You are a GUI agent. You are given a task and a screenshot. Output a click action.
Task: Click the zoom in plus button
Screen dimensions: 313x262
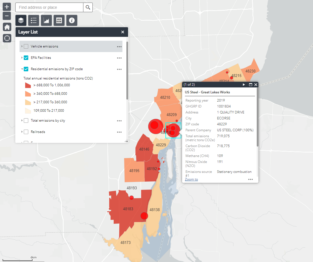7,7
